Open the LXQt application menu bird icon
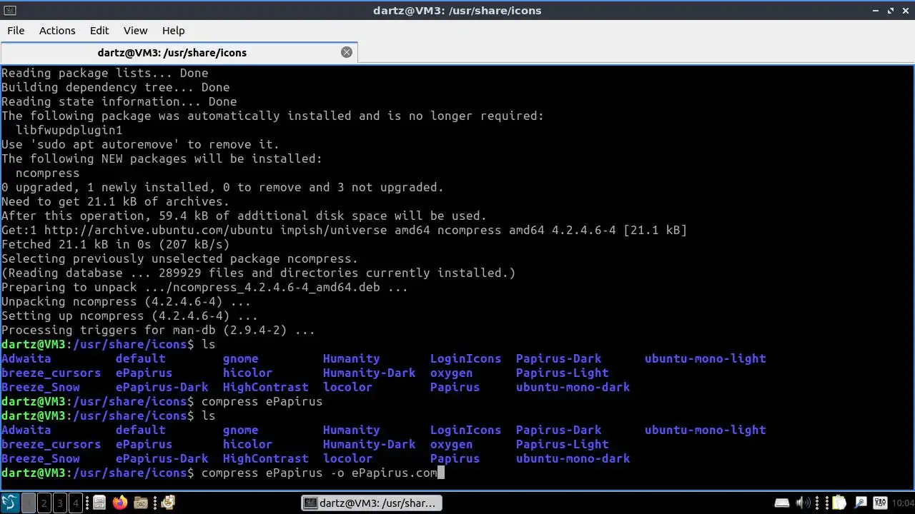Image resolution: width=915 pixels, height=514 pixels. (x=10, y=503)
